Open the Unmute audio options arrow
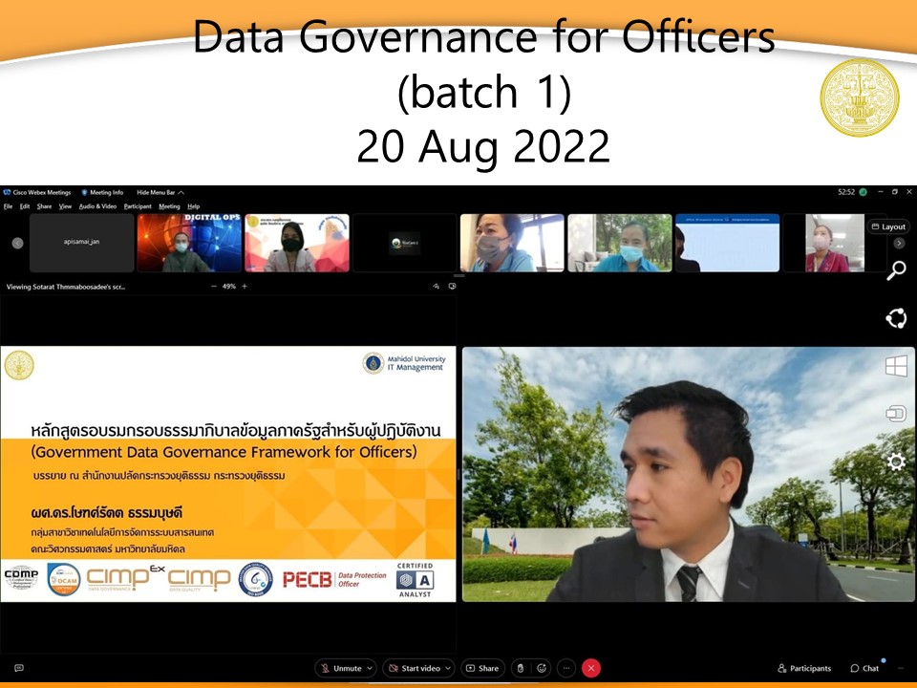Image resolution: width=917 pixels, height=688 pixels. tap(370, 668)
